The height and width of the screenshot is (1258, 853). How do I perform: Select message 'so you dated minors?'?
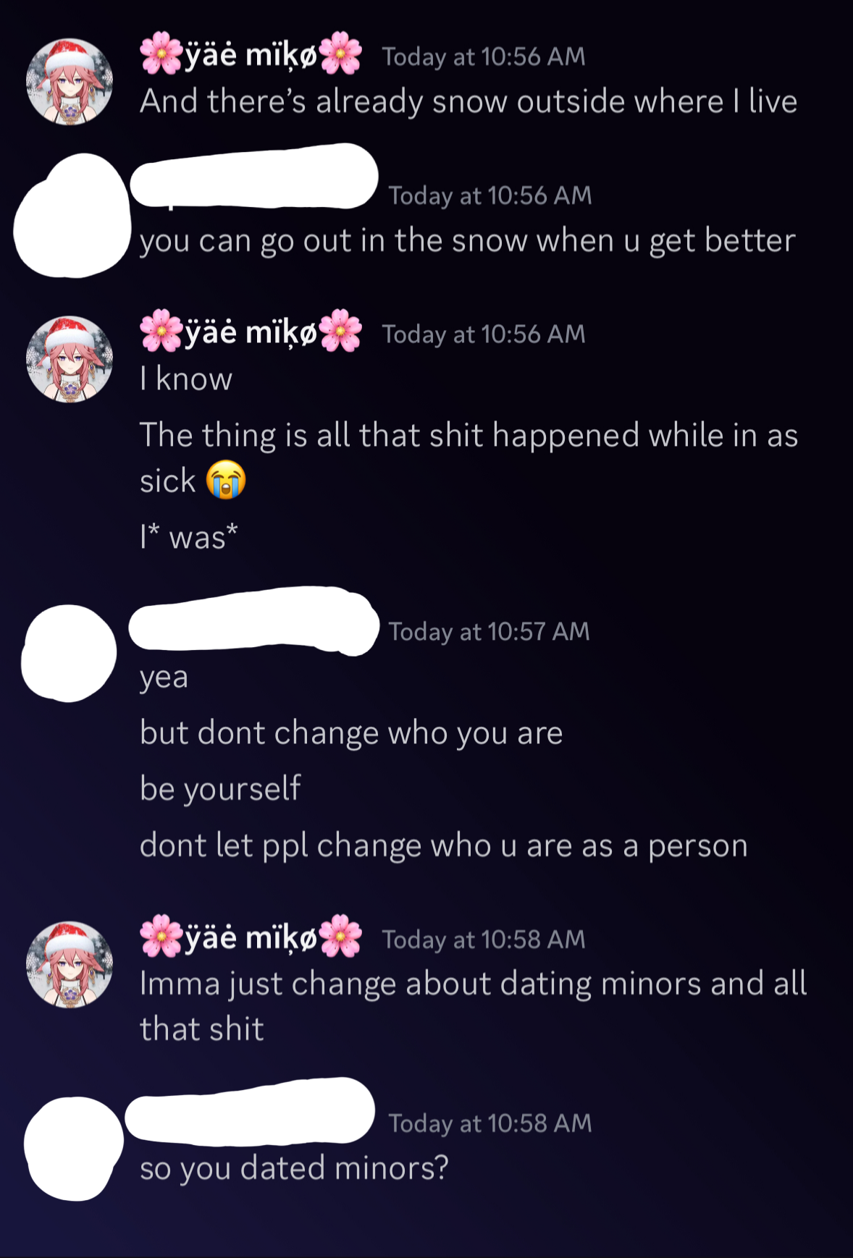click(294, 1168)
